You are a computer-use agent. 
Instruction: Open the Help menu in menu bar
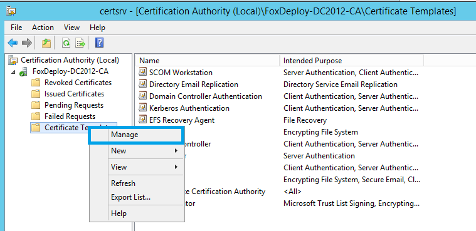click(x=97, y=28)
